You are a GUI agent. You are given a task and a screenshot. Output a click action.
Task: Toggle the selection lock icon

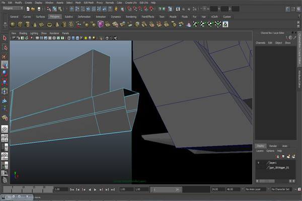[x=116, y=9]
